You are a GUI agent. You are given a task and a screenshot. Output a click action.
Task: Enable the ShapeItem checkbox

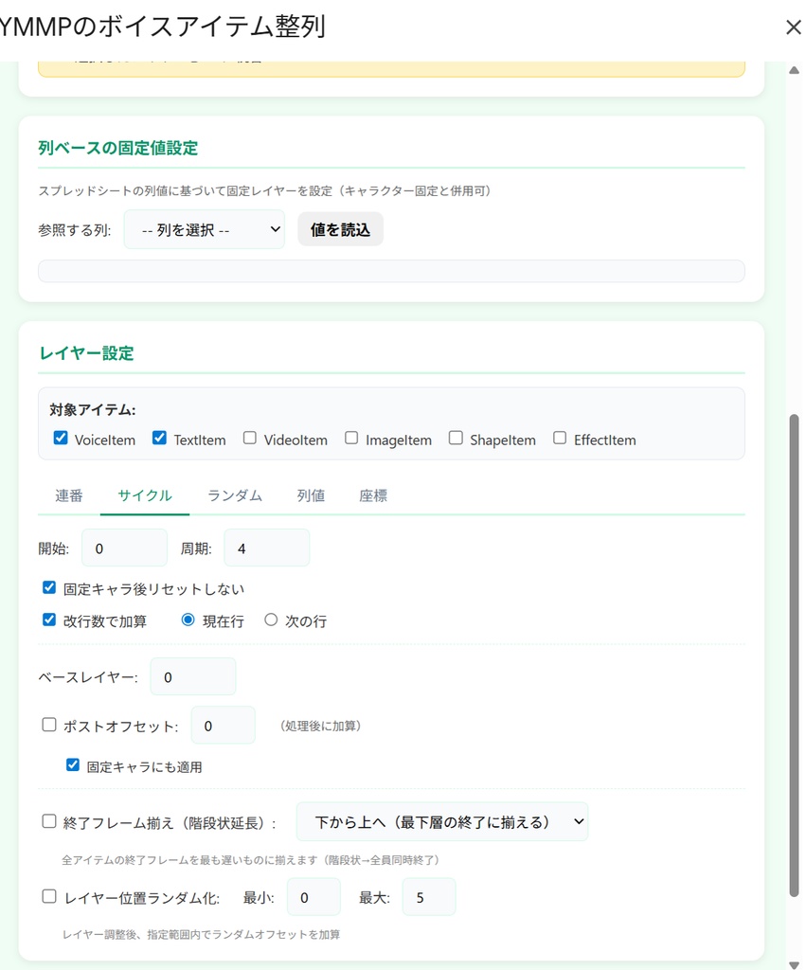[456, 438]
